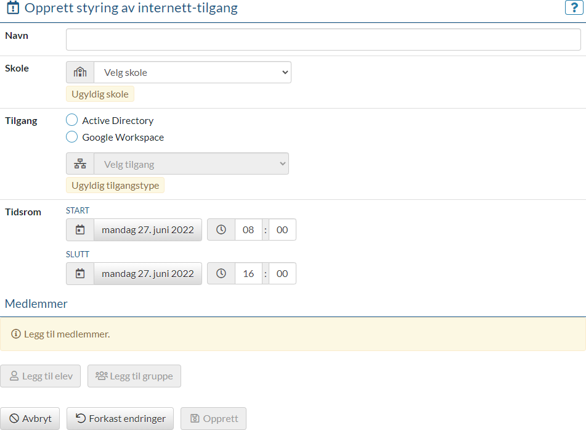Click the SLUTT minutes field showing 00

click(x=282, y=273)
